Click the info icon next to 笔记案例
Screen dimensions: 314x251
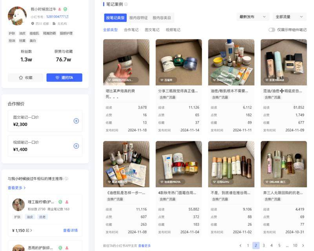point(126,4)
